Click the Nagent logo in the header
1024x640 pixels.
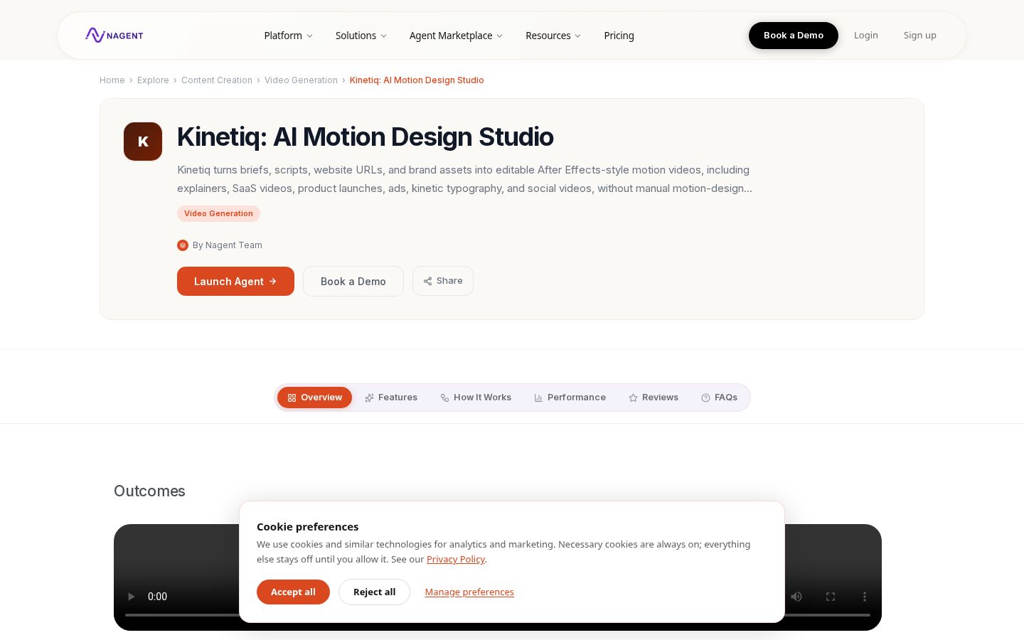[x=114, y=35]
